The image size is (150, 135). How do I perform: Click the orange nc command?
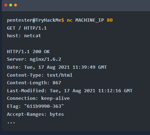coord(70,20)
